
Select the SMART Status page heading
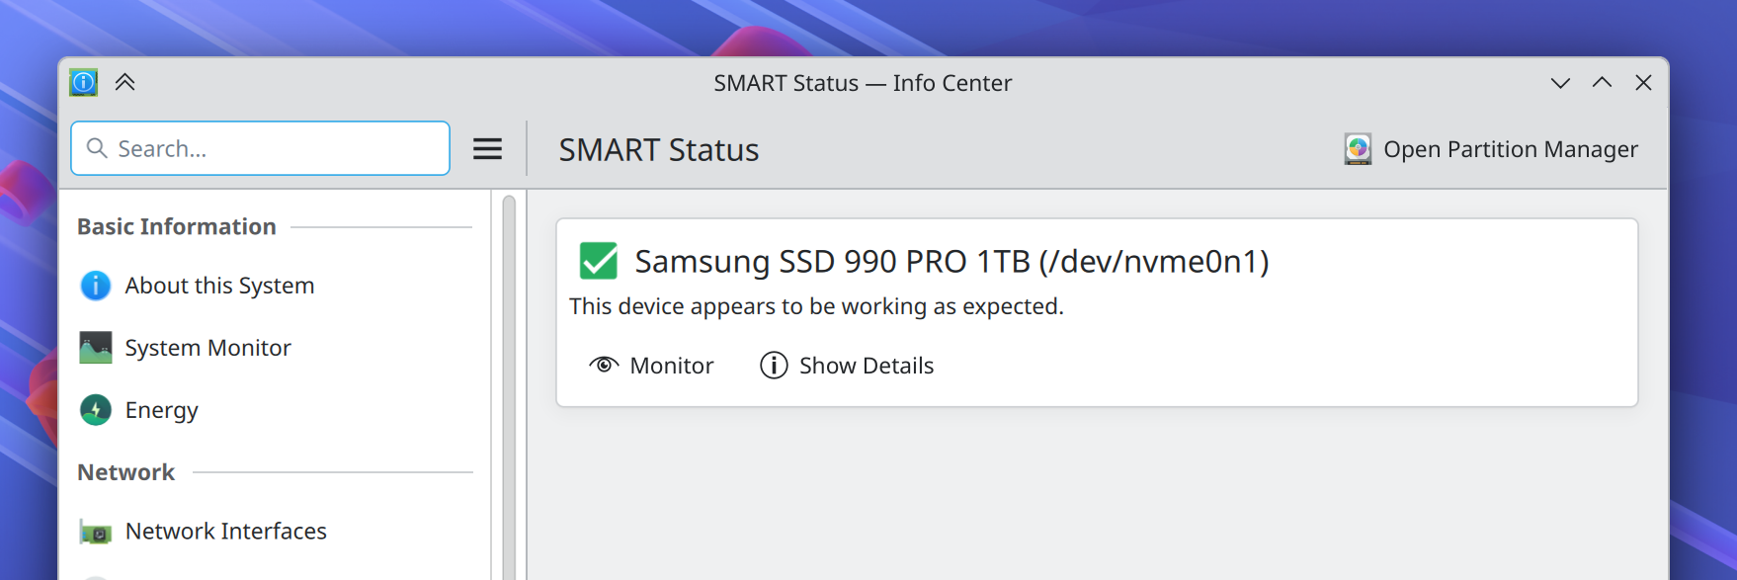(x=658, y=149)
